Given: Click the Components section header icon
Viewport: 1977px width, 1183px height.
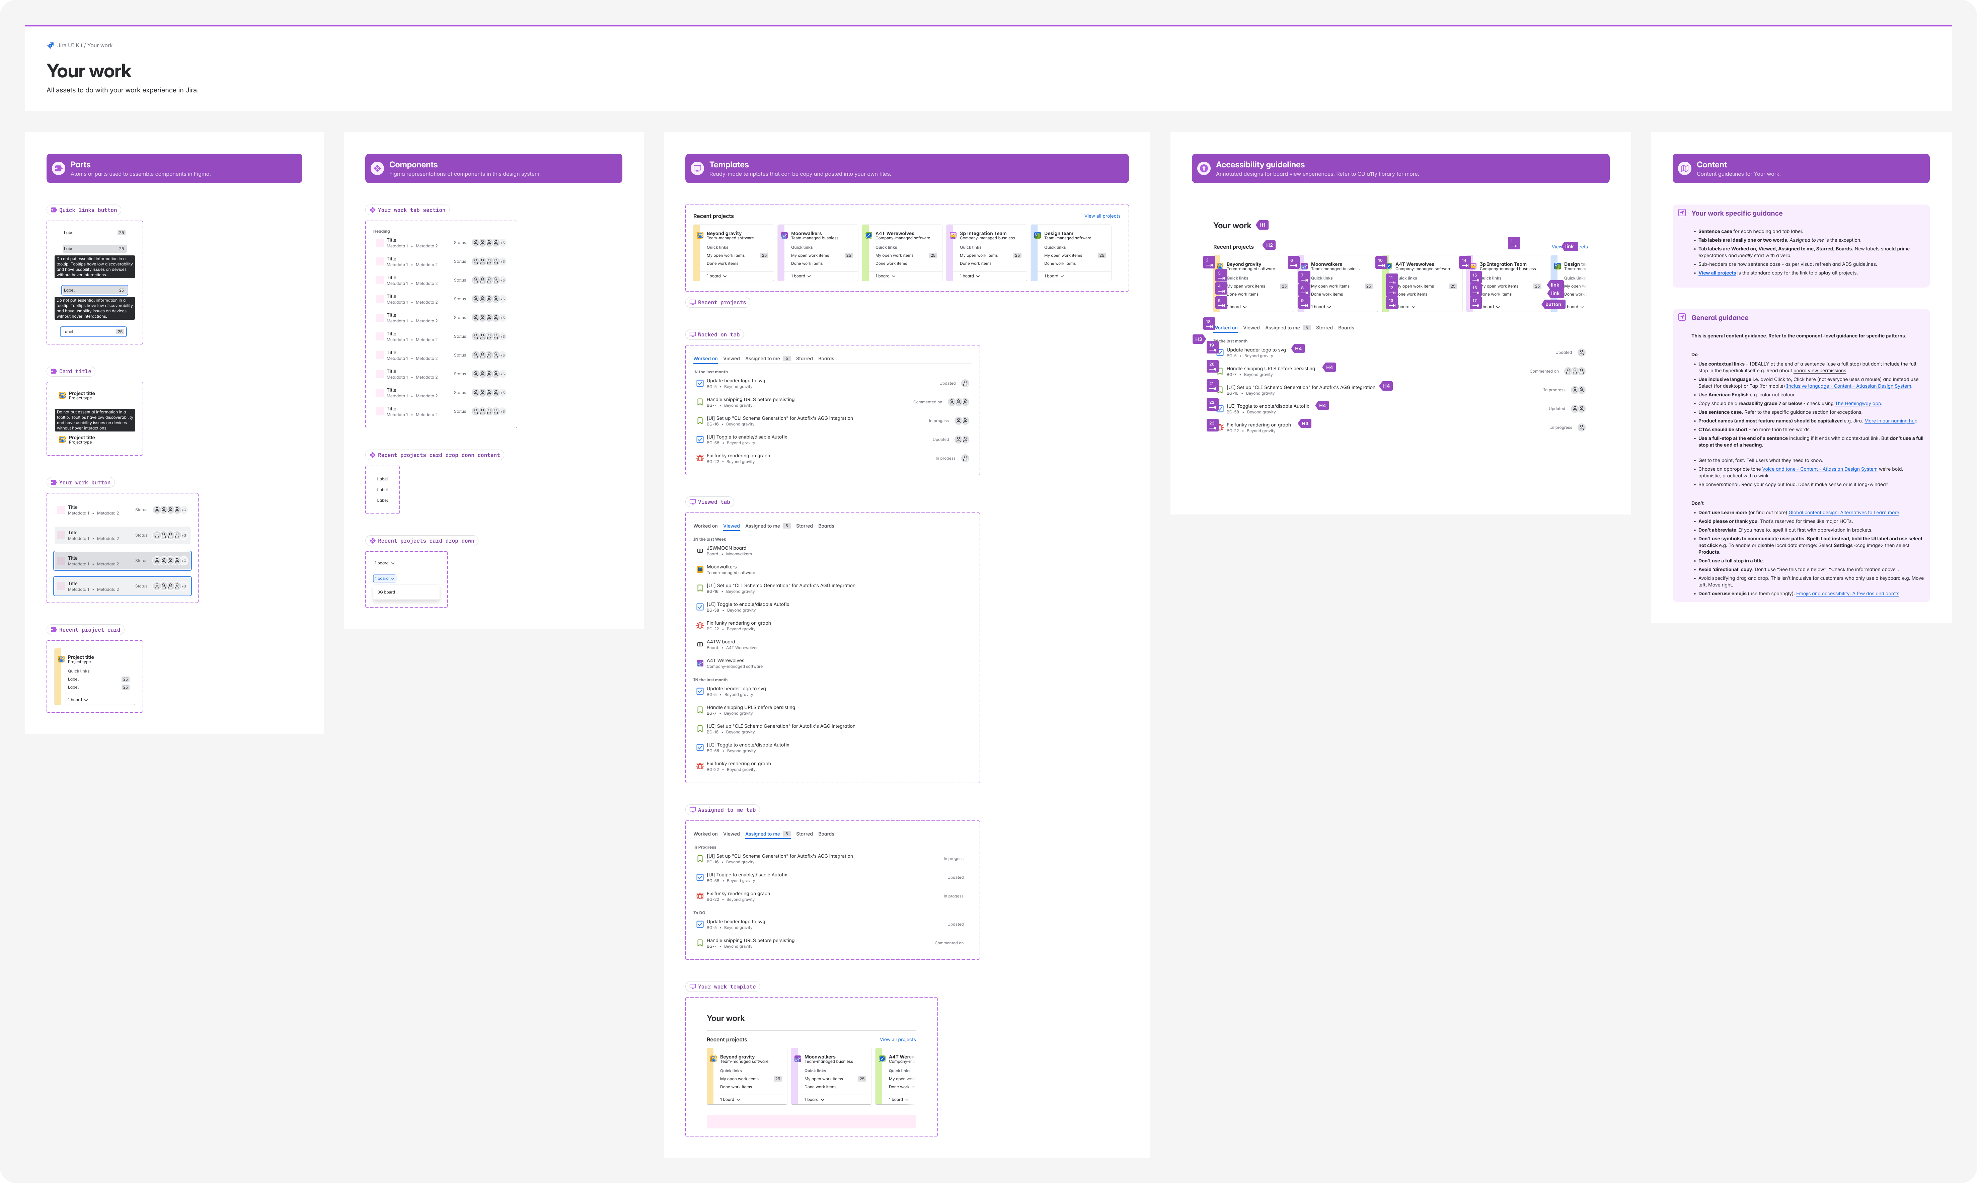Looking at the screenshot, I should [377, 168].
